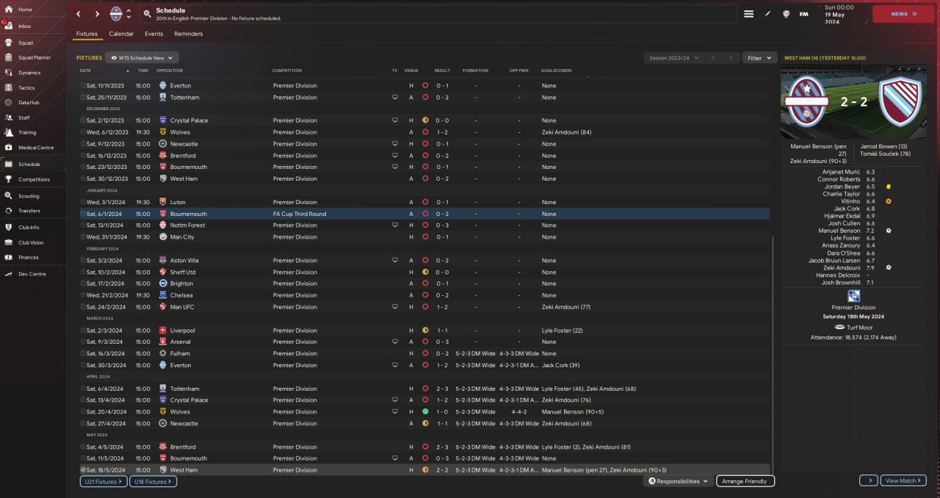Click the Arrange Friendly button
Screen dimensions: 940x498
745,481
